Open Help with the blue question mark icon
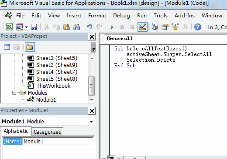227x159 pixels. point(198,27)
